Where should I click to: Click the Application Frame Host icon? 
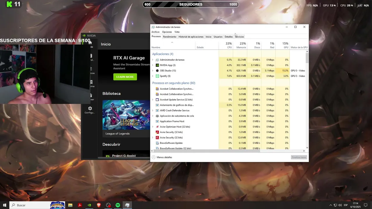pos(157,121)
